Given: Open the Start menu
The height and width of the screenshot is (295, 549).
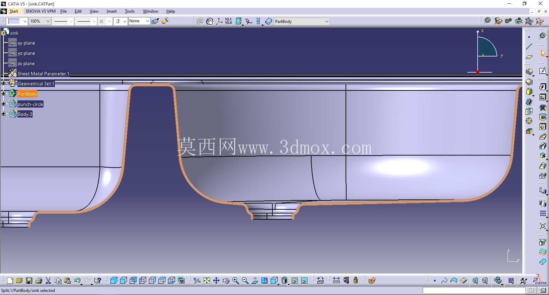Looking at the screenshot, I should [x=14, y=11].
